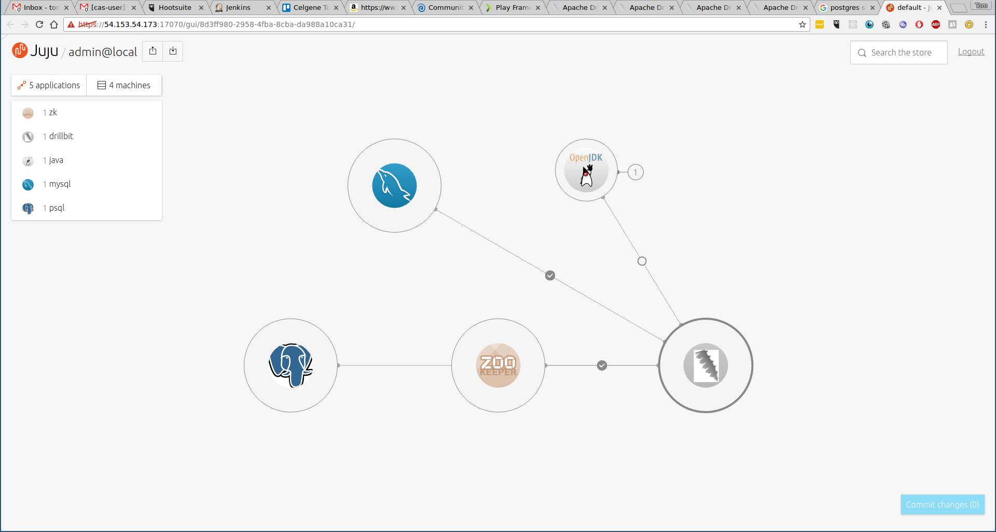Switch to the postgres Google search tab
996x532 pixels.
(x=846, y=7)
